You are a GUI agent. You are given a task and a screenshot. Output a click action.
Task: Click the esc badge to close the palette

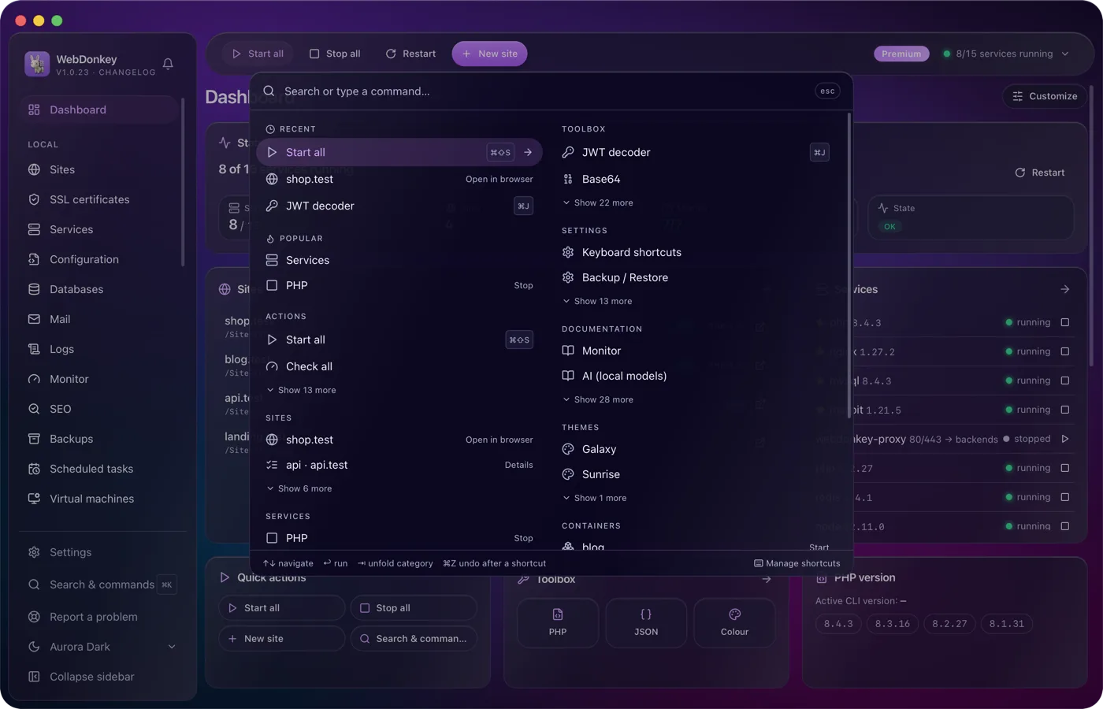(827, 91)
